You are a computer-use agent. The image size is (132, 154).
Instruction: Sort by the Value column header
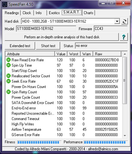61,54
